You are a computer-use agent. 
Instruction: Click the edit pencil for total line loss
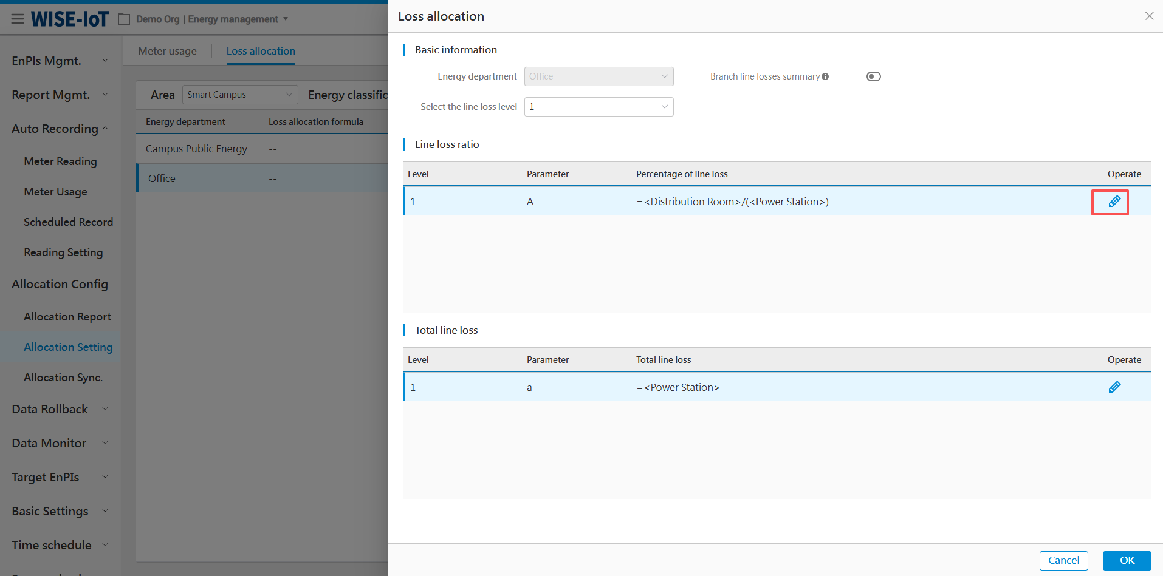[1114, 387]
